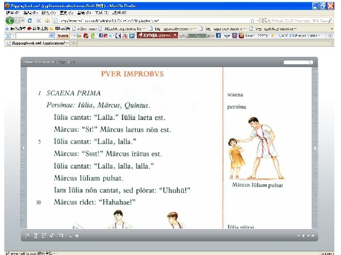Open the first menu bar item (F)
Image resolution: width=341 pixels, height=255 pixels.
pos(13,13)
